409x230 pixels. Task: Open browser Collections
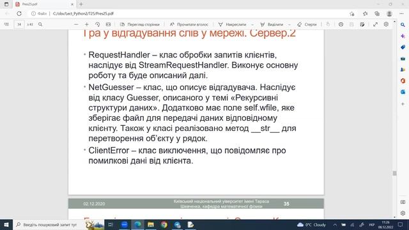coord(377,13)
